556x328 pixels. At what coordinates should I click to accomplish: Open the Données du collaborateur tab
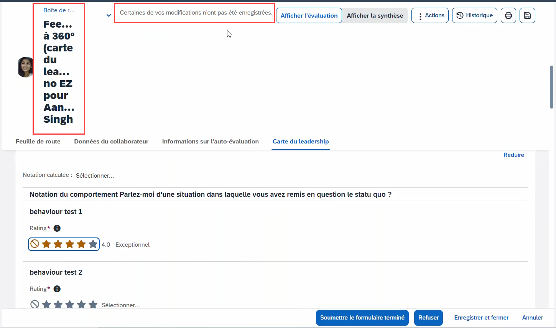pos(111,142)
